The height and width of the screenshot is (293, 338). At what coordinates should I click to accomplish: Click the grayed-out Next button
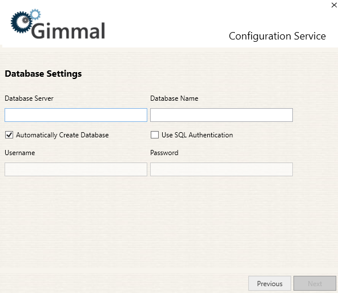315,283
